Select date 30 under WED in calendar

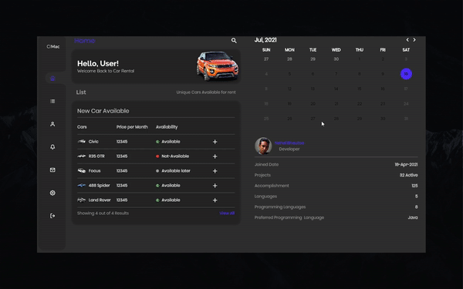click(x=336, y=59)
